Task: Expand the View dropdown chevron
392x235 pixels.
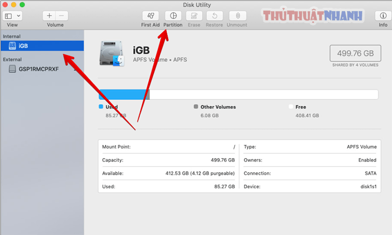Action: [19, 16]
